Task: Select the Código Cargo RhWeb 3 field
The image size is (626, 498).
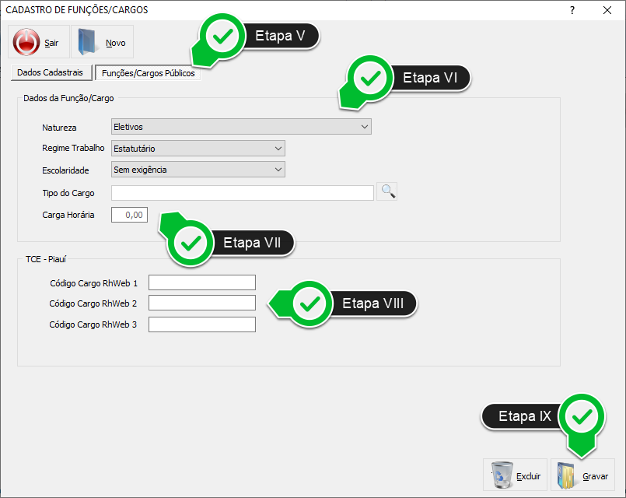Action: pos(202,324)
